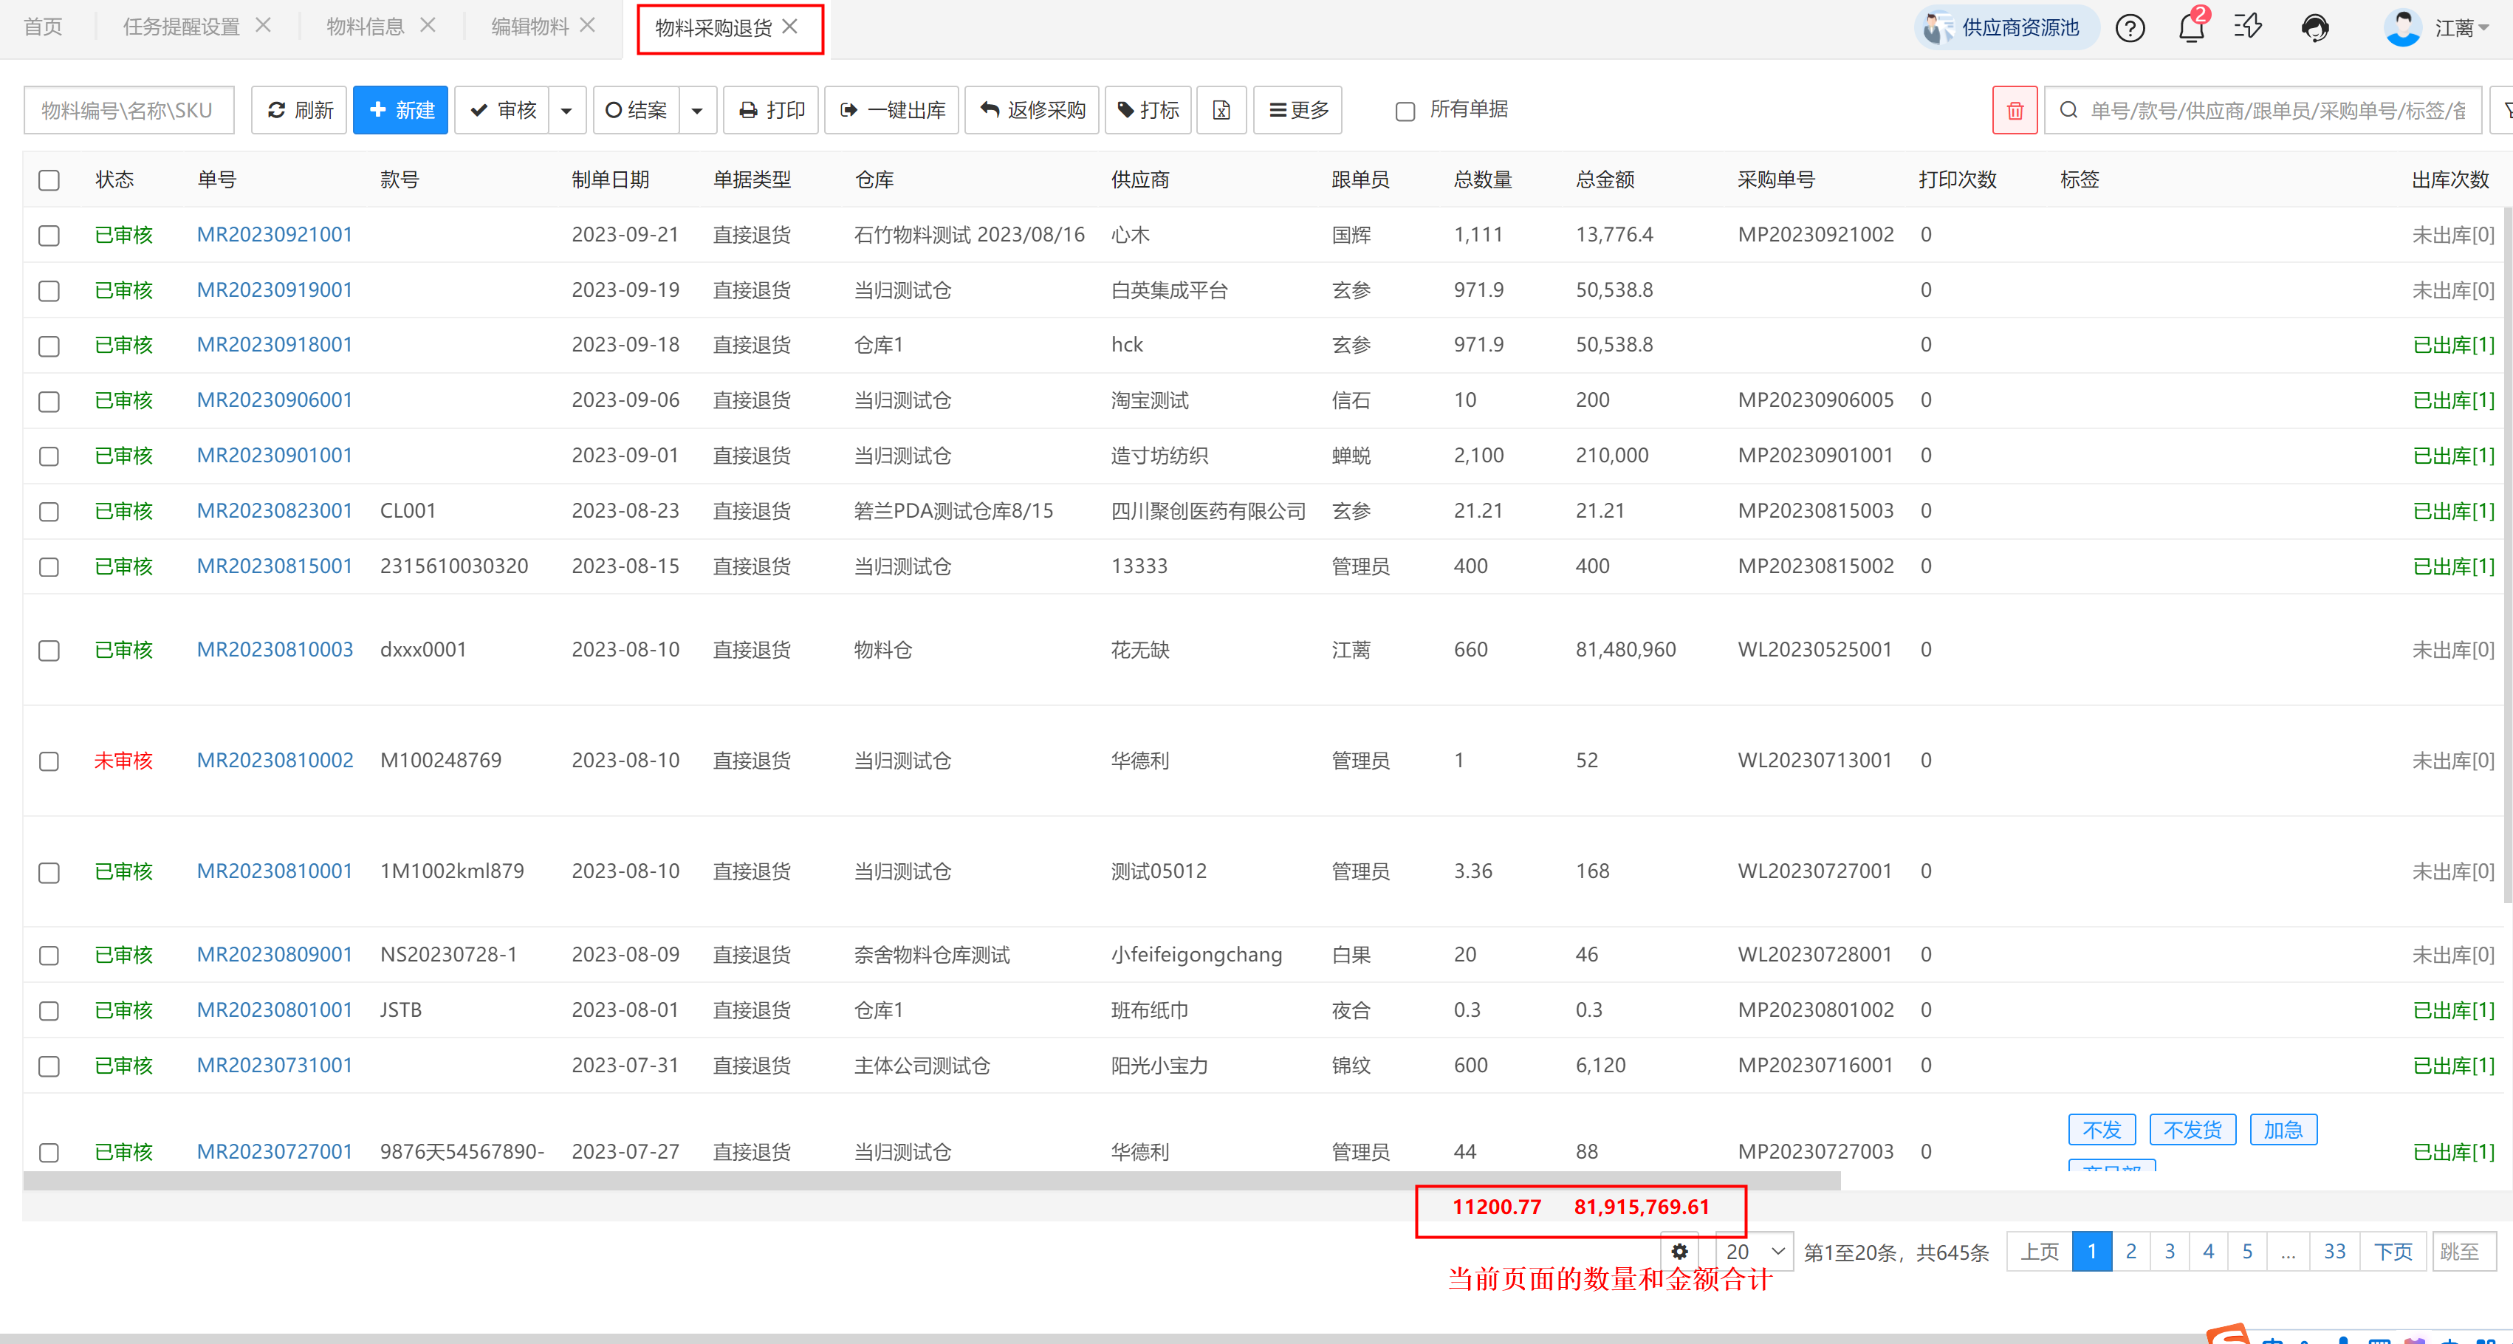The image size is (2513, 1344).
Task: Open table settings gear icon
Action: pos(1680,1252)
